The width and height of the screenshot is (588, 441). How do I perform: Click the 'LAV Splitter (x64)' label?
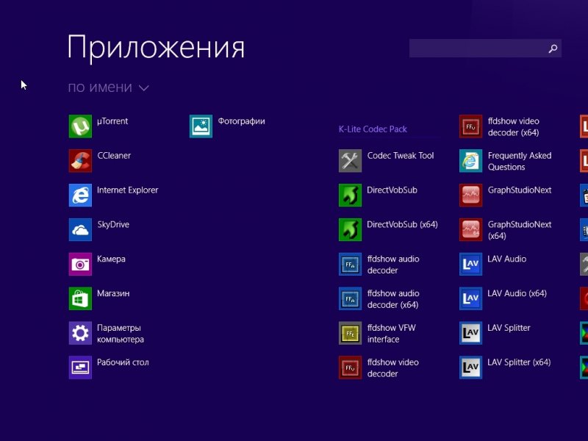tap(519, 362)
